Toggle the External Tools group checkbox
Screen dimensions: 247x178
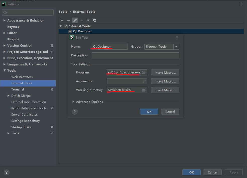point(66,26)
